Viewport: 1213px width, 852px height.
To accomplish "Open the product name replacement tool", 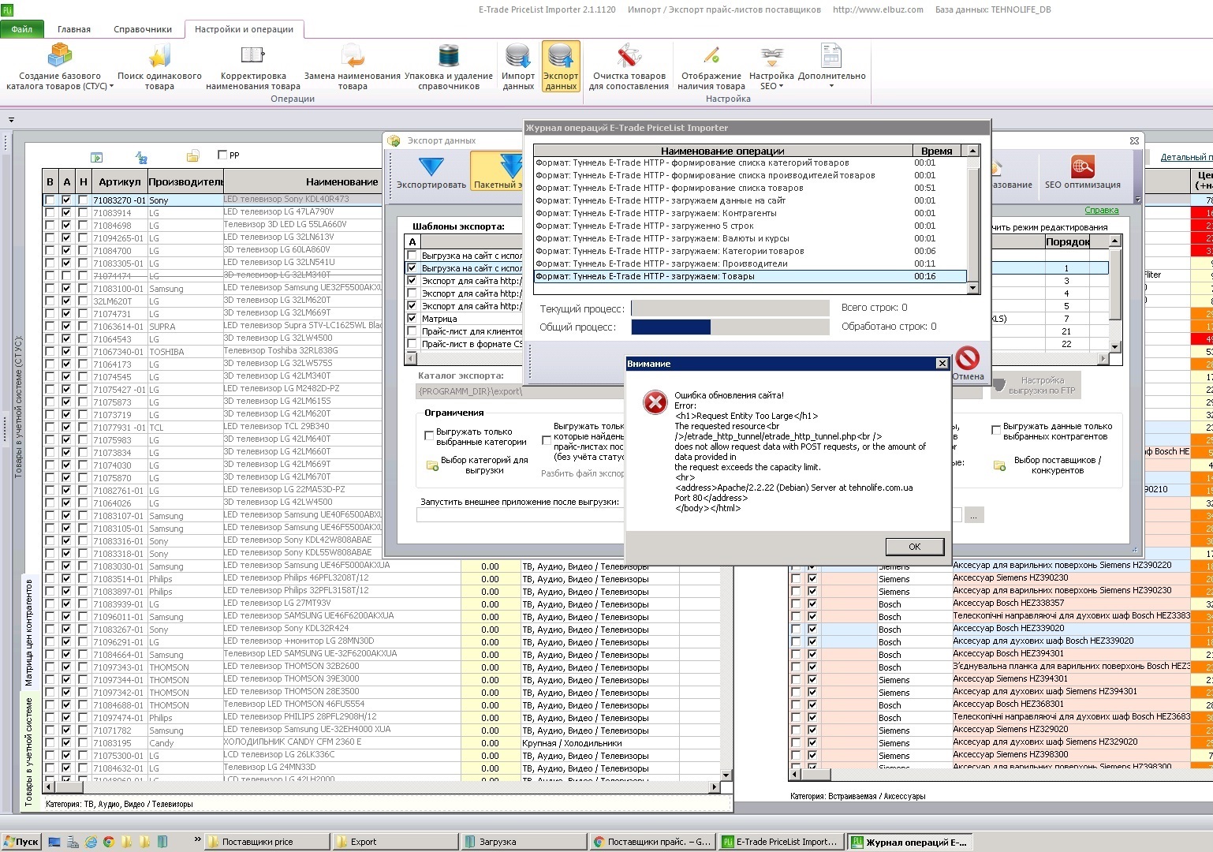I will (353, 67).
